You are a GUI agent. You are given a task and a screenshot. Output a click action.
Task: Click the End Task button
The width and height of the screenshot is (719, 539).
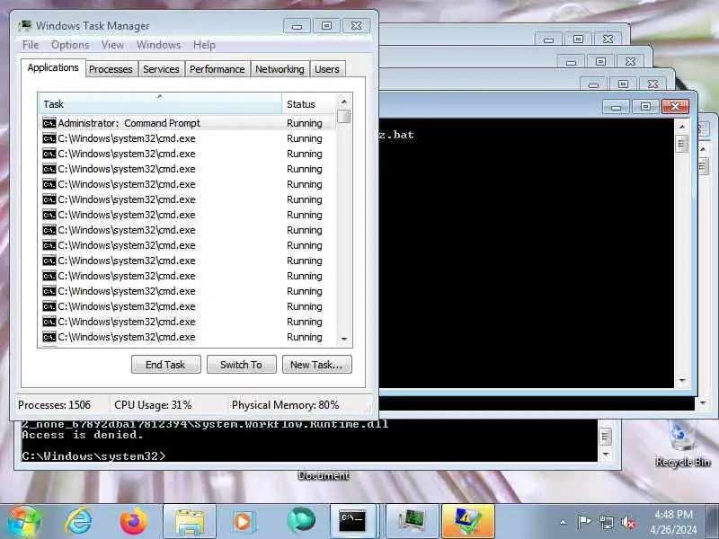tap(166, 365)
